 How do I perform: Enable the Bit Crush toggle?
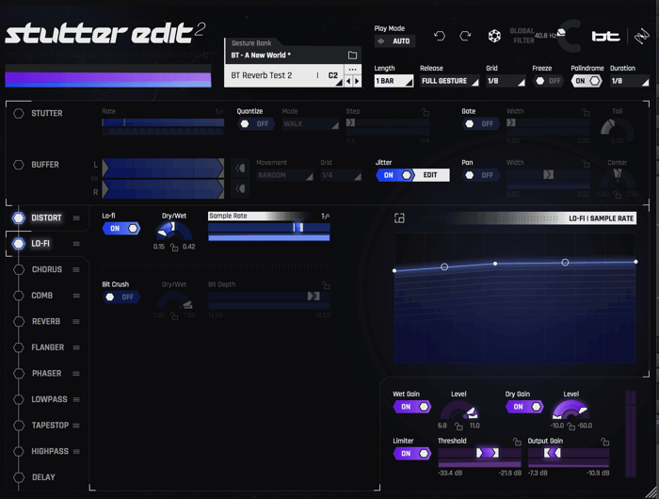point(121,298)
